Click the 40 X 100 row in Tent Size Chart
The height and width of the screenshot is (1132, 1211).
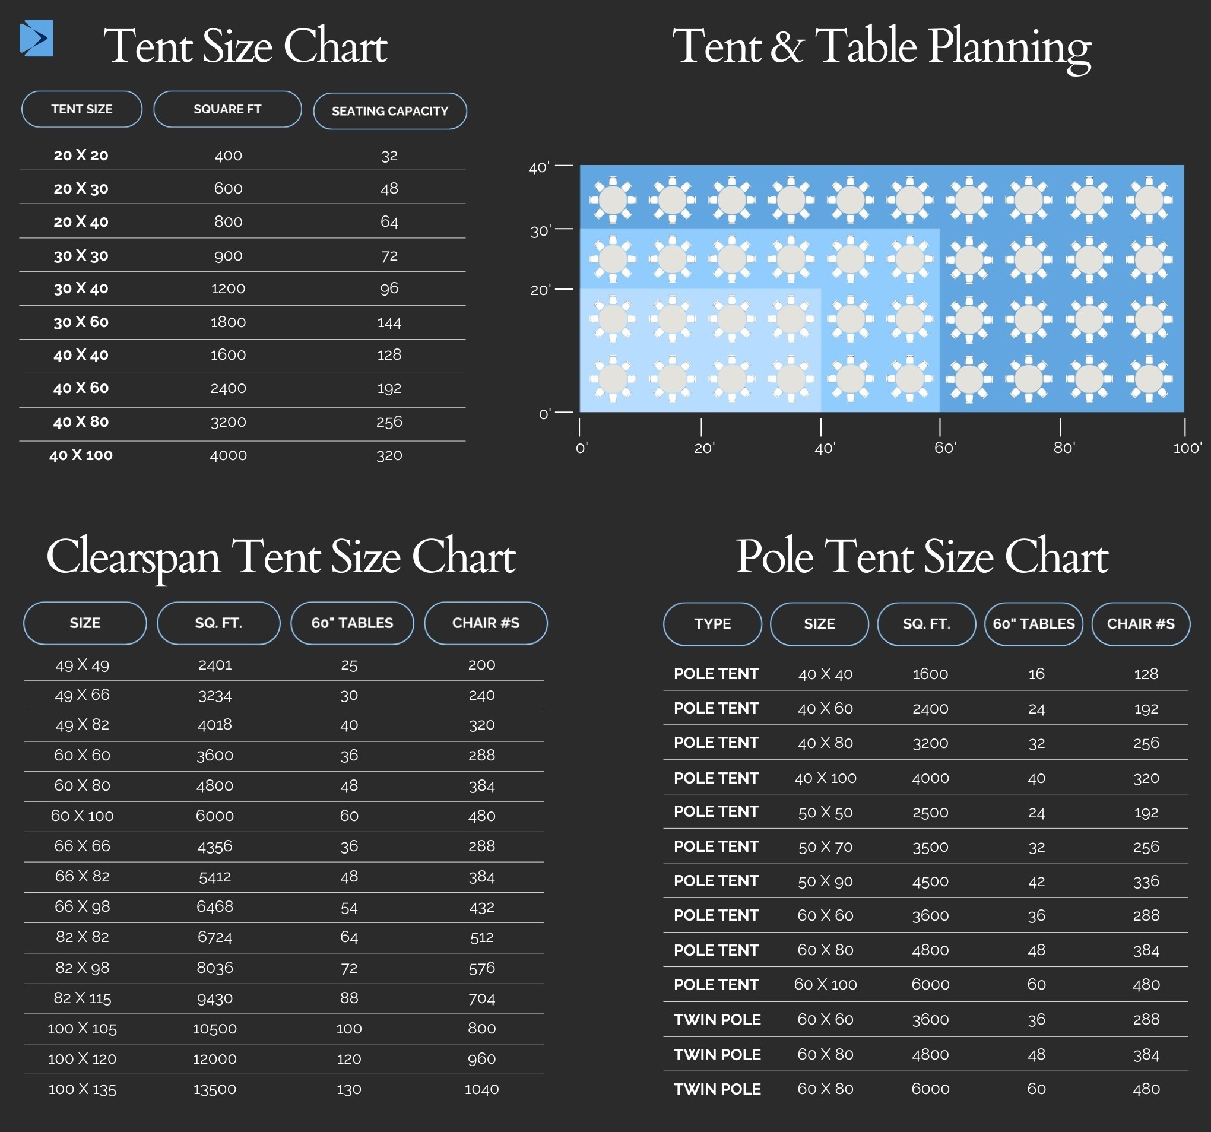[x=81, y=455]
